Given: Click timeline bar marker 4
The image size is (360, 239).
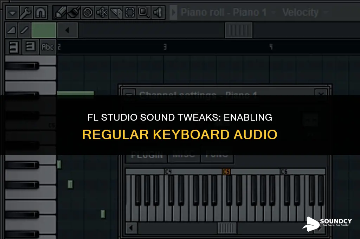Looking at the screenshot, I should (x=271, y=47).
